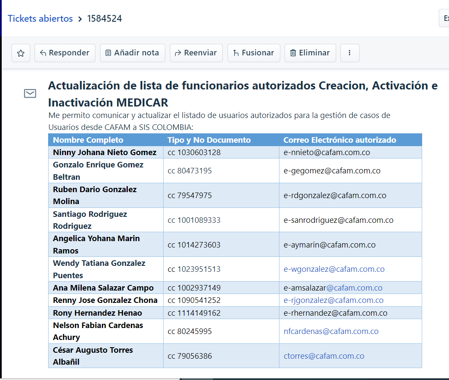Click email text e-rdgonzalez@cafam.com.co

coord(335,195)
